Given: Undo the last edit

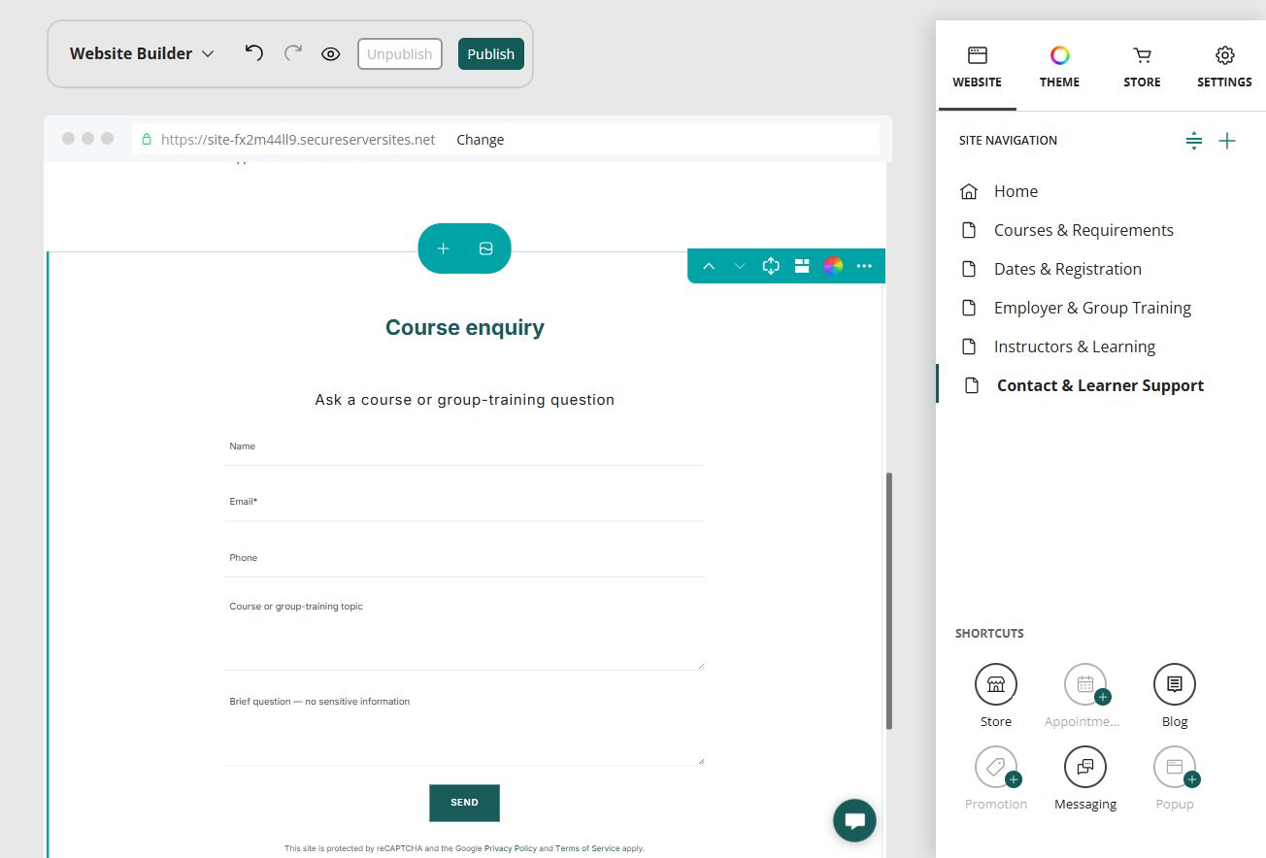Looking at the screenshot, I should pos(253,52).
